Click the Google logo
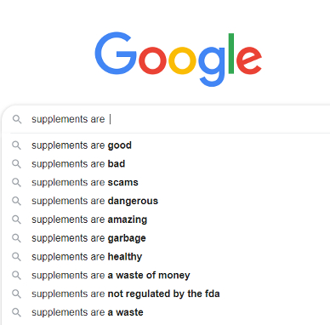 click(179, 59)
